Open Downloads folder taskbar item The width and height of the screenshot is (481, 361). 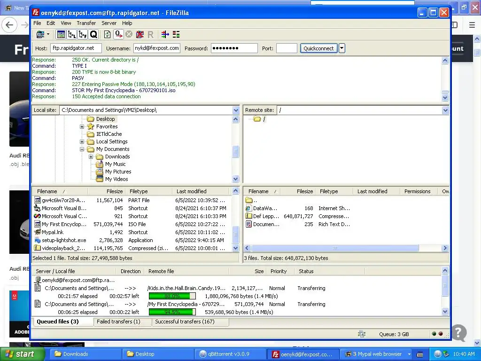pyautogui.click(x=85, y=354)
